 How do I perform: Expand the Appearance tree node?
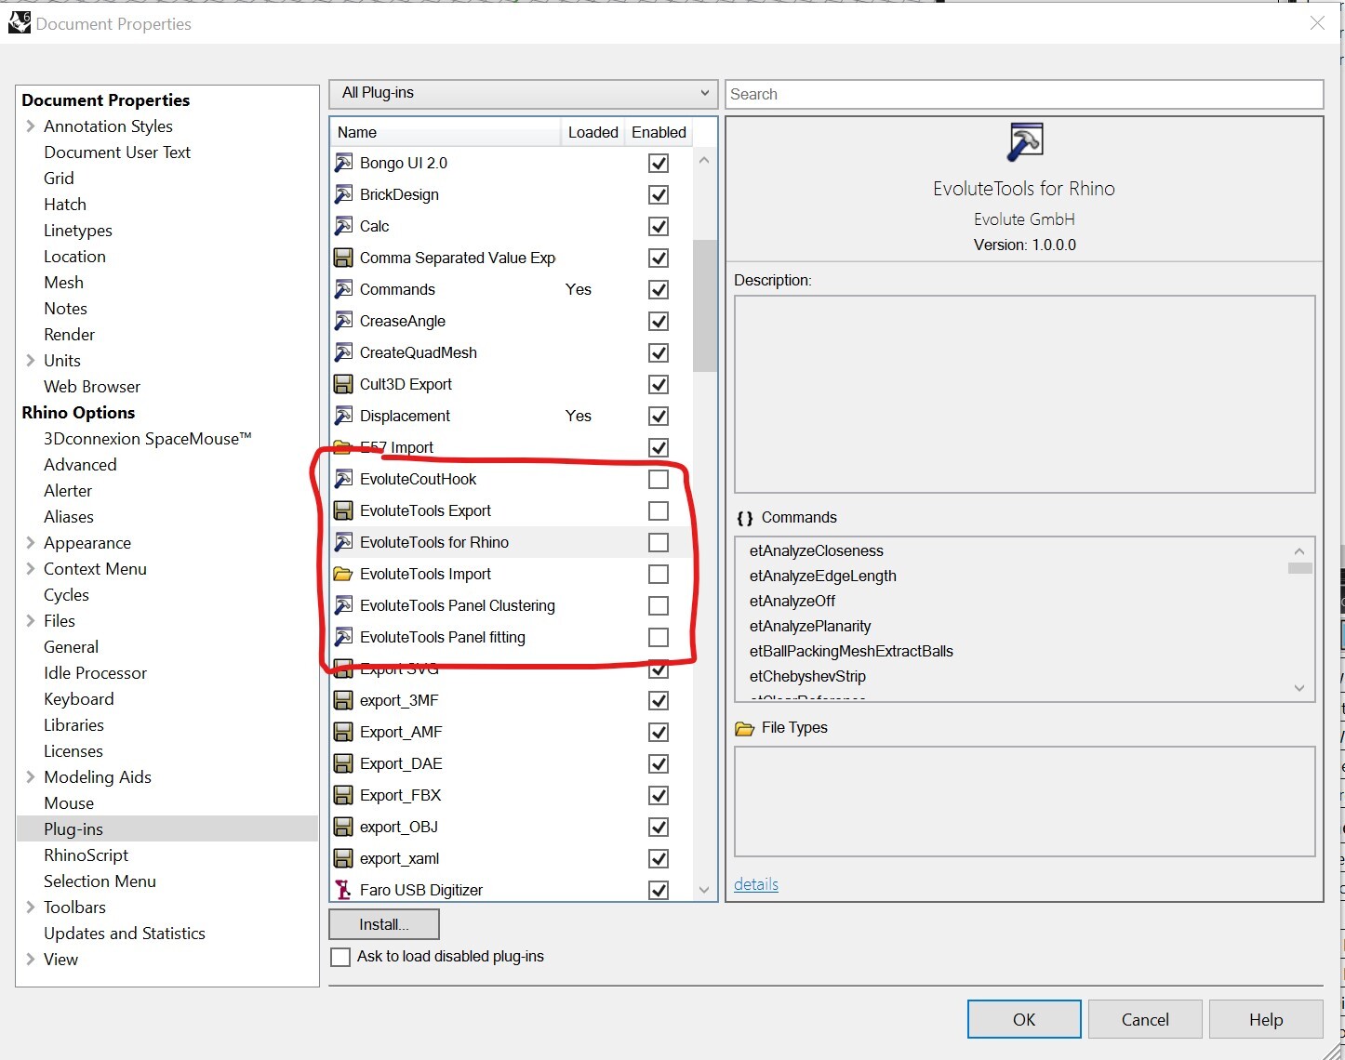tap(30, 542)
